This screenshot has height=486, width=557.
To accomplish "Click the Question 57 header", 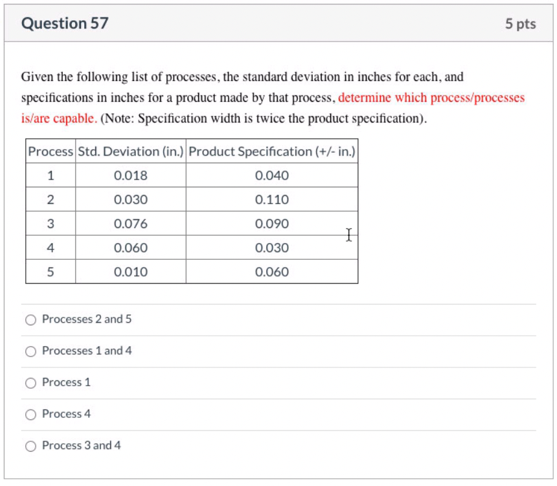I will [65, 23].
